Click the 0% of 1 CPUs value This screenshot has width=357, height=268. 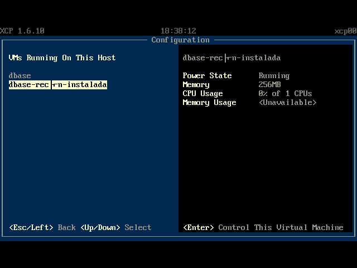coord(285,93)
